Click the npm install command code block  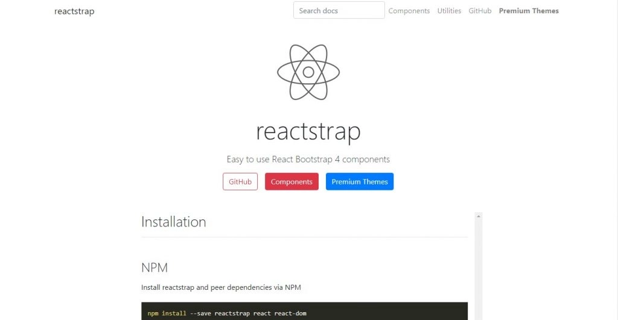coord(304,312)
